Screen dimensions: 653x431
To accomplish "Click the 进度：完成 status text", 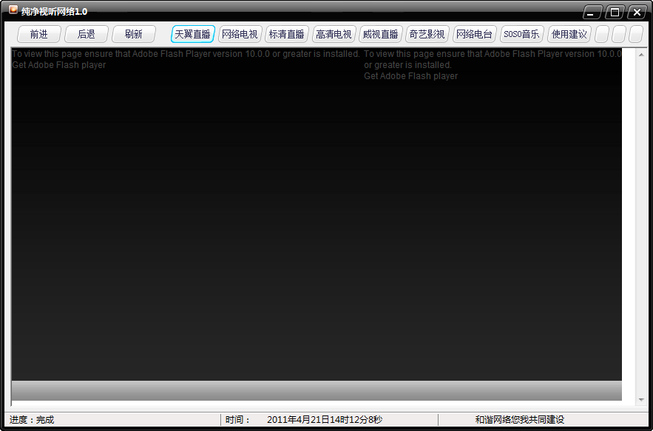I will click(x=30, y=419).
